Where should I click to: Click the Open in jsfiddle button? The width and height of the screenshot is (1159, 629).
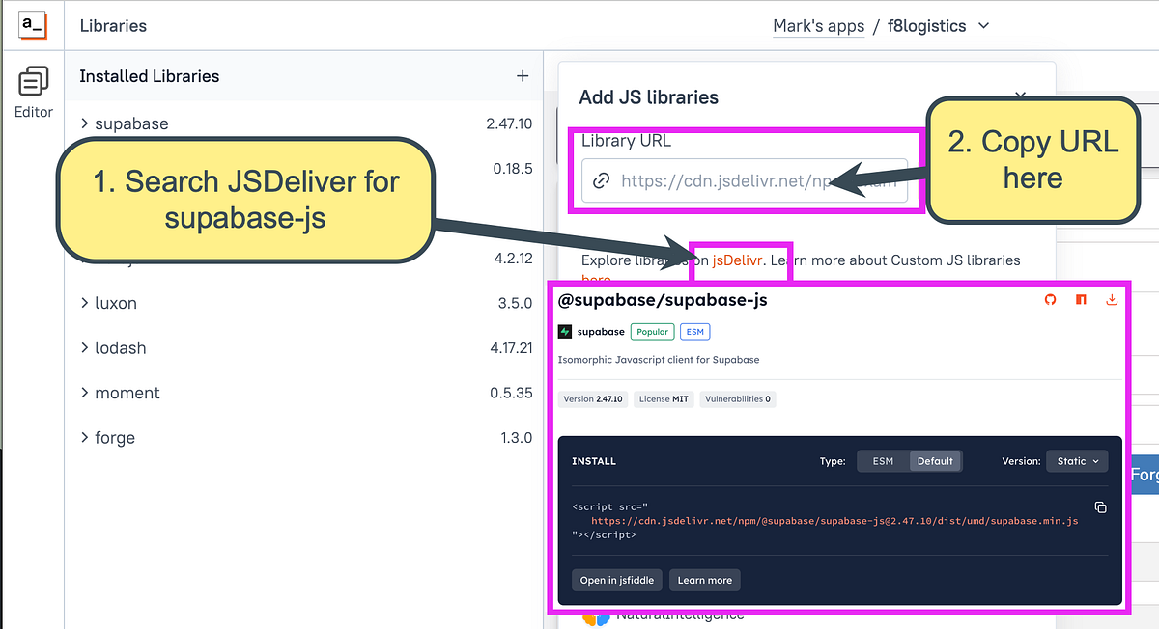(616, 580)
